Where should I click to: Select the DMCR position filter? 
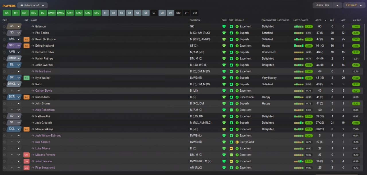coord(52,13)
